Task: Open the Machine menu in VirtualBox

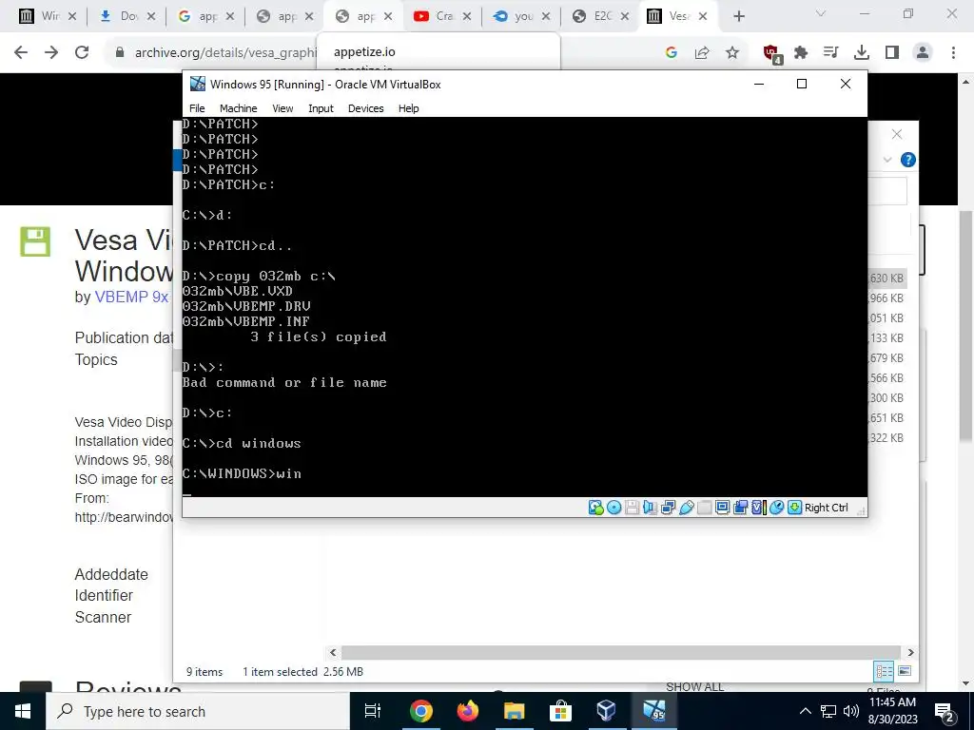Action: (x=238, y=108)
